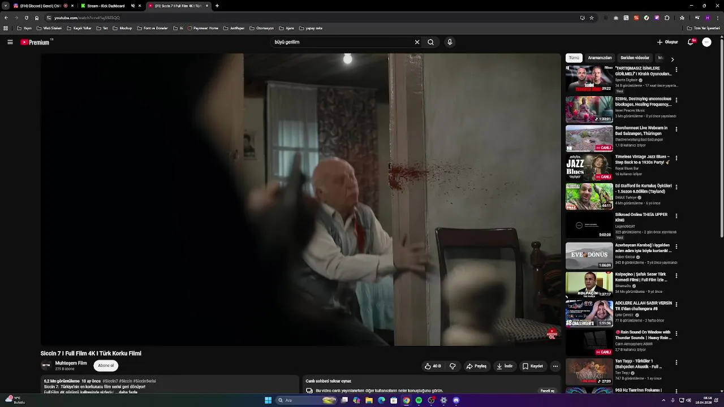Screen dimensions: 724x407
Task: Subscribe with the Abone ol button
Action: tap(106, 366)
